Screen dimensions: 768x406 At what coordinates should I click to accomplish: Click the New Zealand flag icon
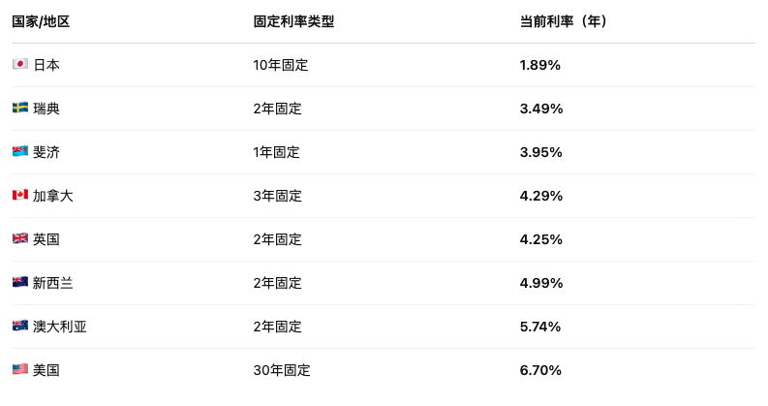click(x=20, y=282)
